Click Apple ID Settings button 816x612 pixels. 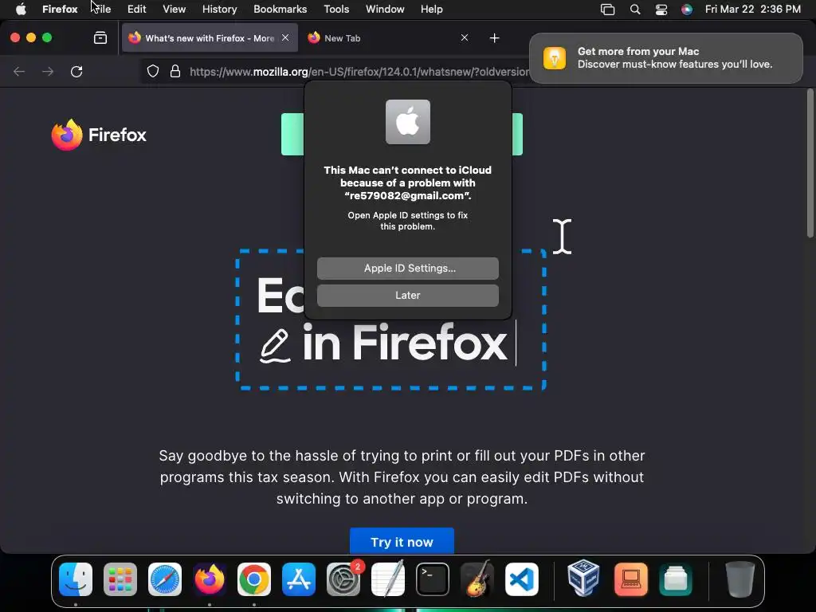(x=407, y=268)
